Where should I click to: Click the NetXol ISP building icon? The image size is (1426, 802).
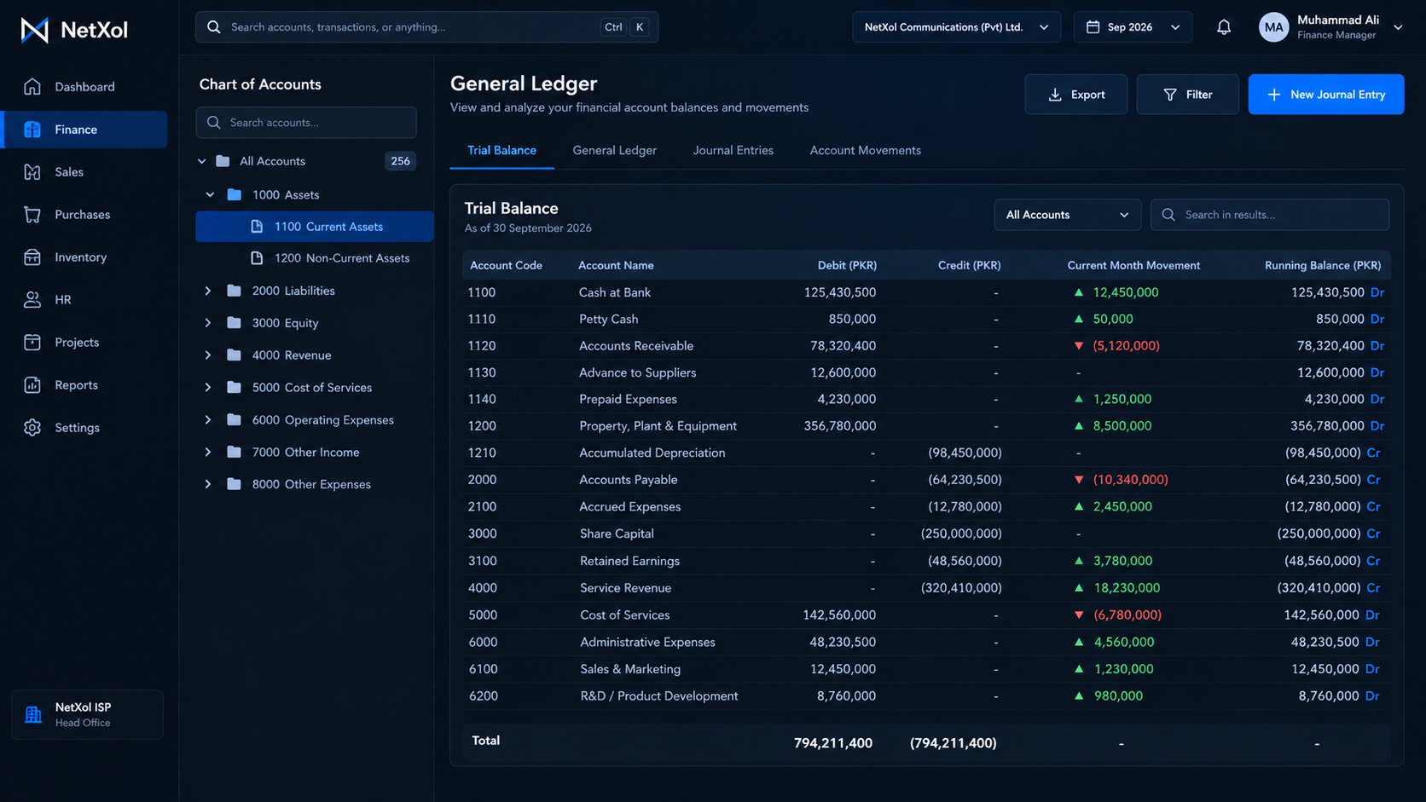pos(33,714)
